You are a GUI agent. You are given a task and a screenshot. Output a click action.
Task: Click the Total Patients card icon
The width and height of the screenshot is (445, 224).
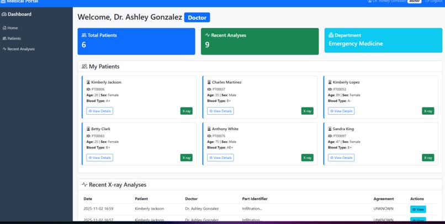(84, 35)
